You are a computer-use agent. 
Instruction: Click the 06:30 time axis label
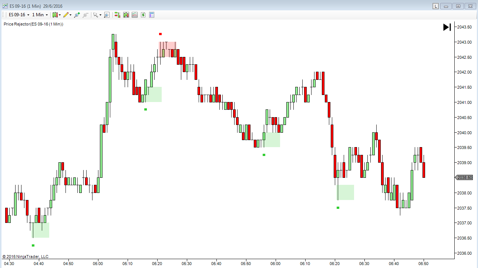tap(364, 264)
